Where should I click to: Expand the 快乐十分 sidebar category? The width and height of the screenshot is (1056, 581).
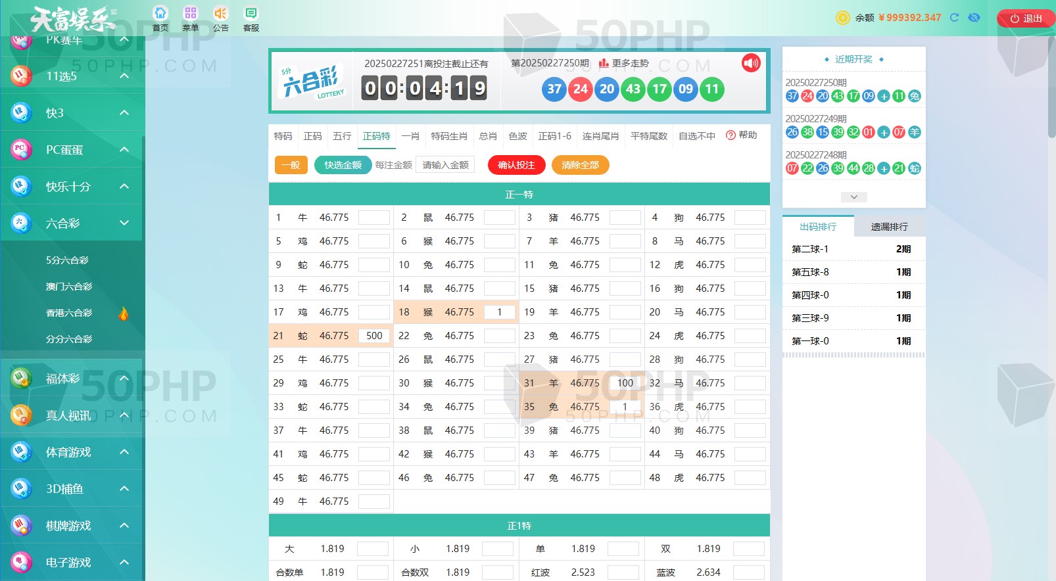coord(124,187)
